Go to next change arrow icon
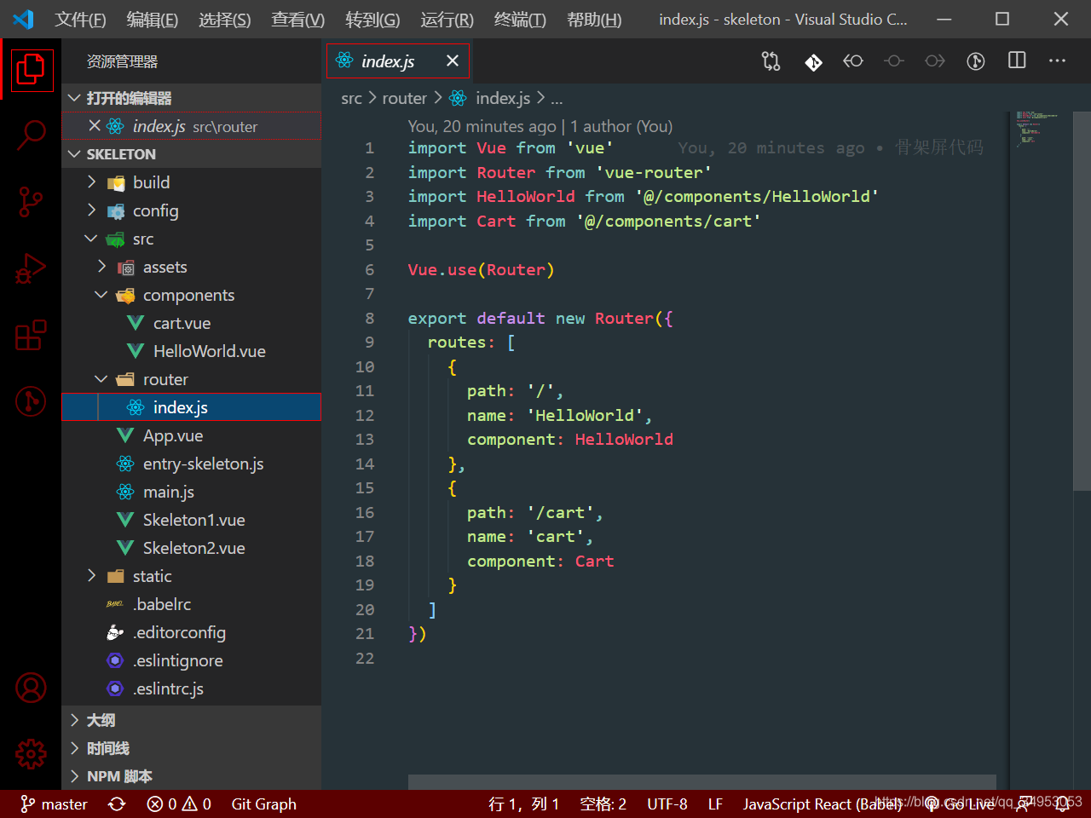This screenshot has height=818, width=1091. 935,61
